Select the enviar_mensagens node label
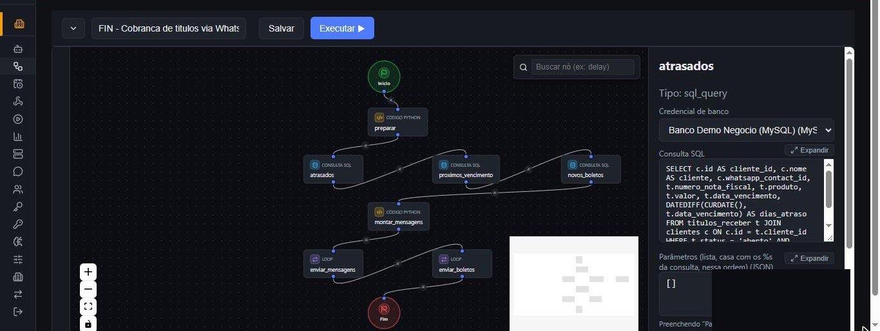The width and height of the screenshot is (880, 331). click(x=332, y=269)
